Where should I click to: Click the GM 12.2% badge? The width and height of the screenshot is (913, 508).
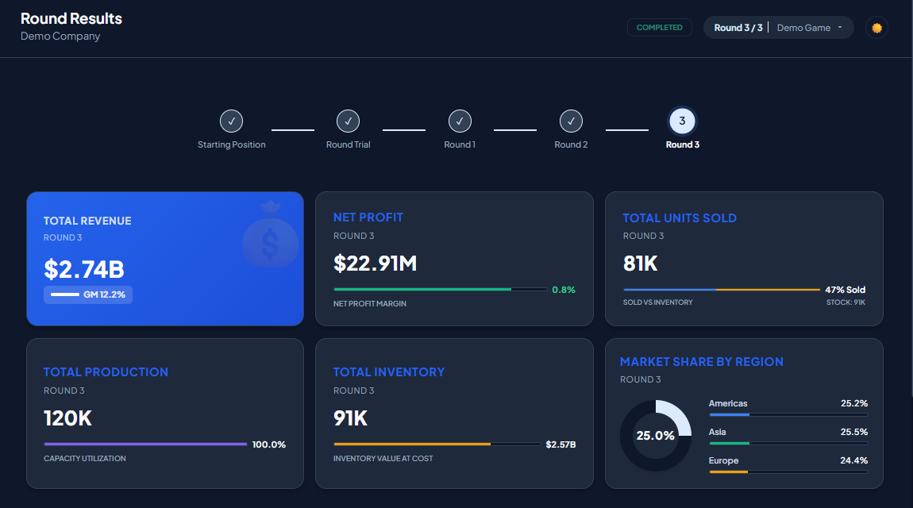click(x=88, y=294)
